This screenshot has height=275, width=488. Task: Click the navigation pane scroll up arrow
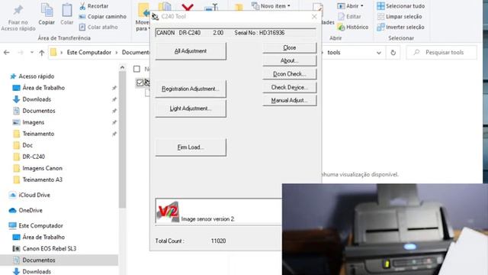[122, 67]
